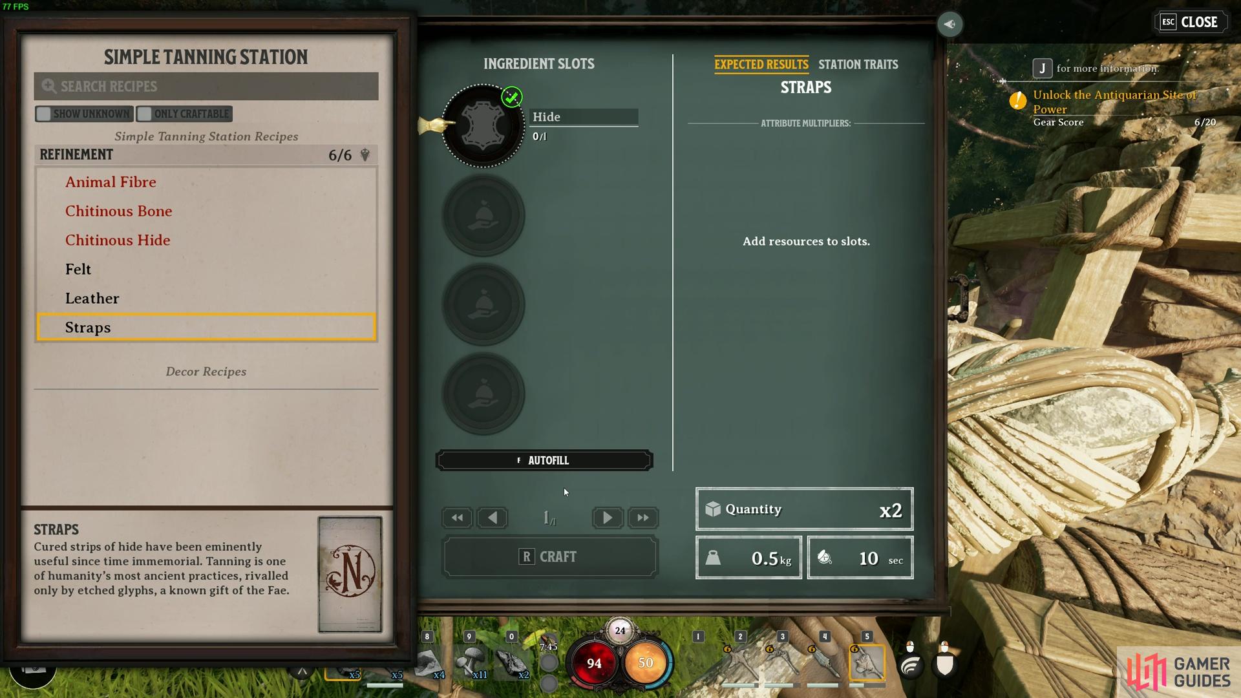
Task: Select Expected Results tab
Action: [761, 64]
